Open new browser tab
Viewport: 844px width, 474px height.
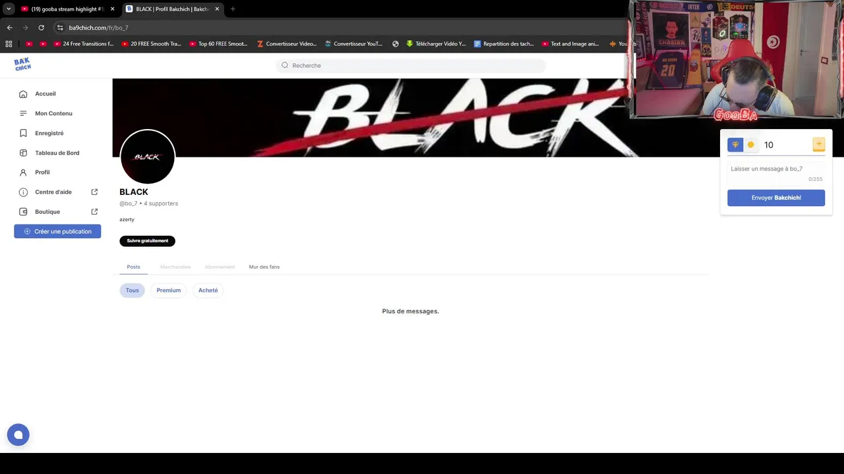click(233, 9)
